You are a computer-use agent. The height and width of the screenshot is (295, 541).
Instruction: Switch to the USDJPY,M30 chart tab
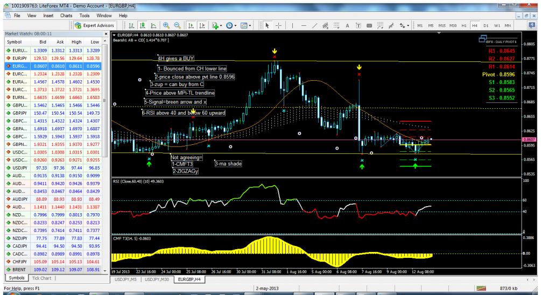pos(158,280)
